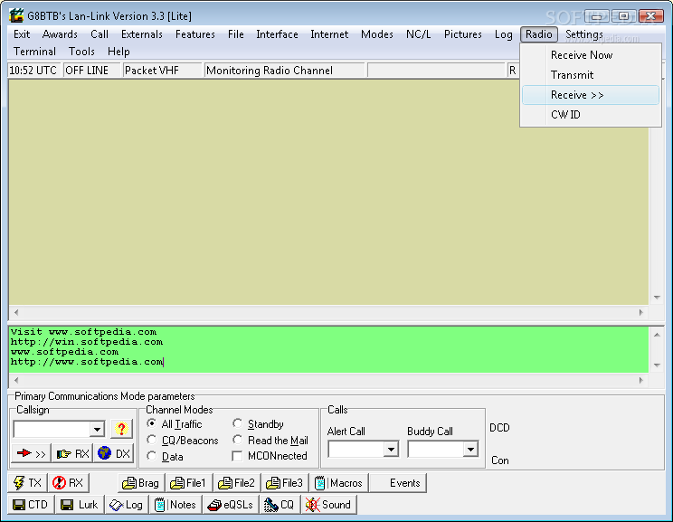Choose Receive >> from Radio menu

click(591, 95)
